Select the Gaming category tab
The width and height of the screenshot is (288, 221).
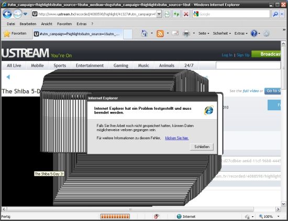[x=121, y=66]
